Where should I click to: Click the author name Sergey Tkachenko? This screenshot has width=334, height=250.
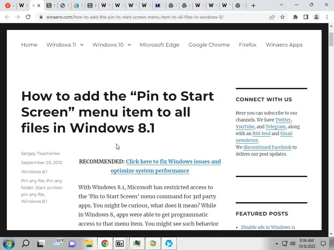[40, 154]
